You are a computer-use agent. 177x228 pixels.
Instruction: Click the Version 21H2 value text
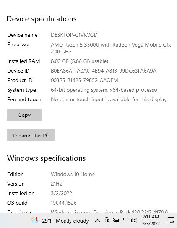[57, 184]
